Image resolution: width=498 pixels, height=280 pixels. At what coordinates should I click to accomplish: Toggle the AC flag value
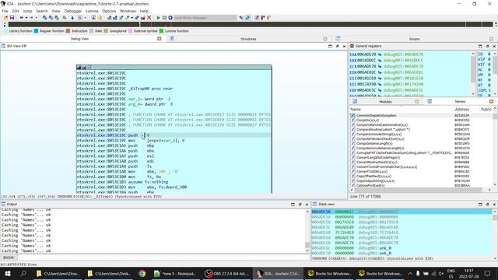pos(489,69)
